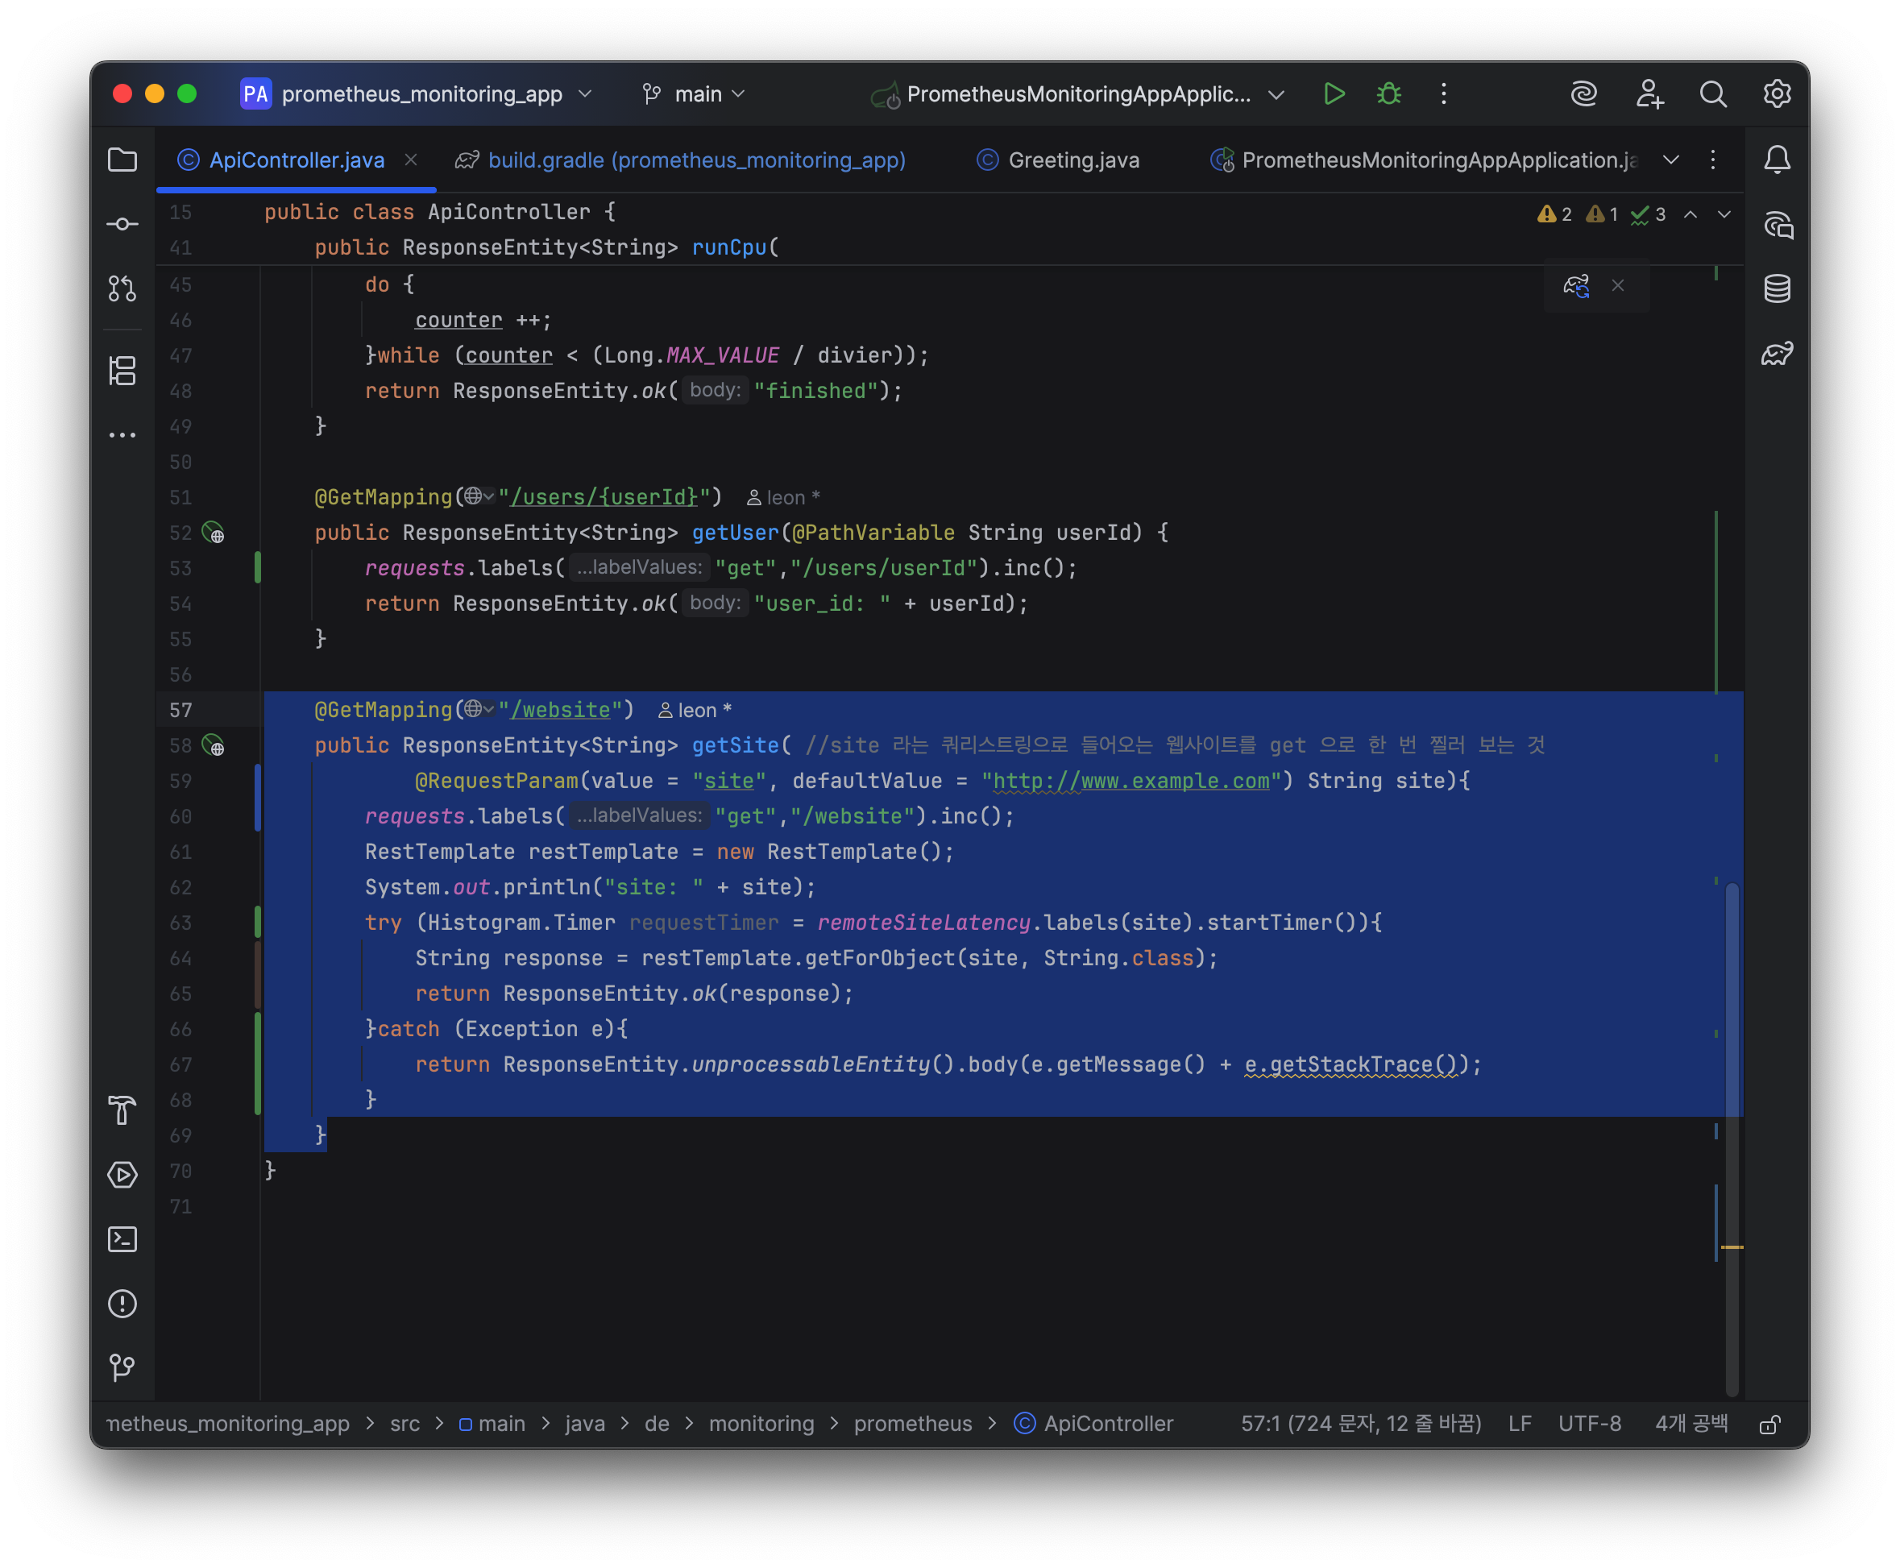
Task: Open the Pull Requests tool window
Action: point(122,288)
